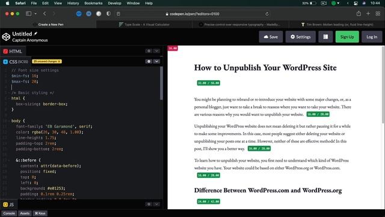Open the Apple menu
The width and height of the screenshot is (385, 217).
(7, 3)
